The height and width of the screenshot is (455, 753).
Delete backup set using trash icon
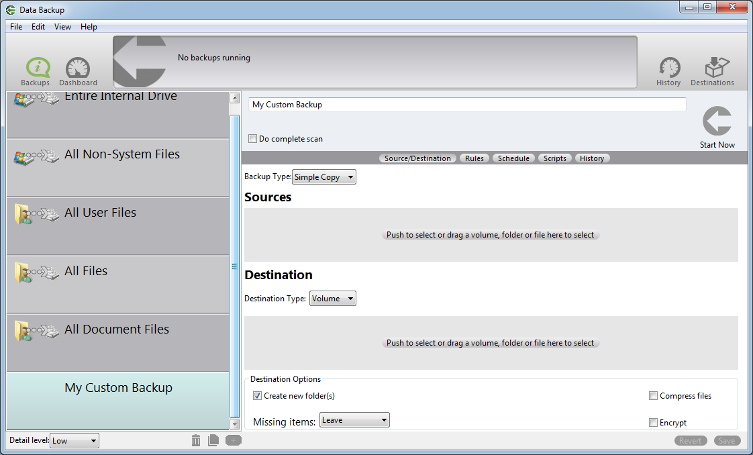point(195,440)
